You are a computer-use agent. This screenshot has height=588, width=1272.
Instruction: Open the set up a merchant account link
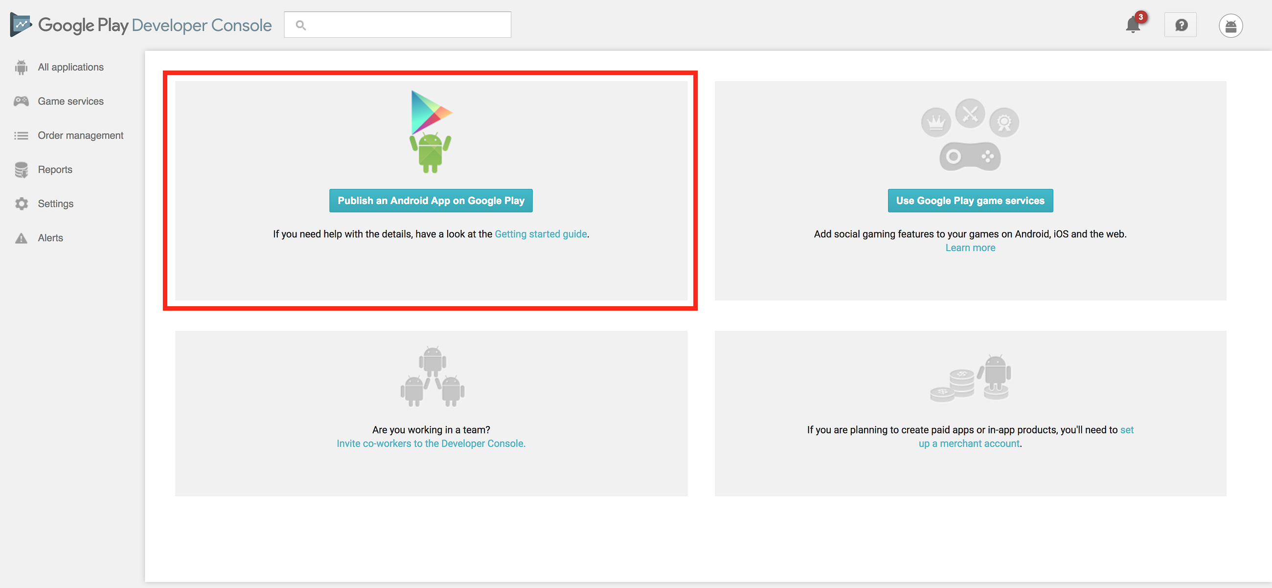pos(968,443)
